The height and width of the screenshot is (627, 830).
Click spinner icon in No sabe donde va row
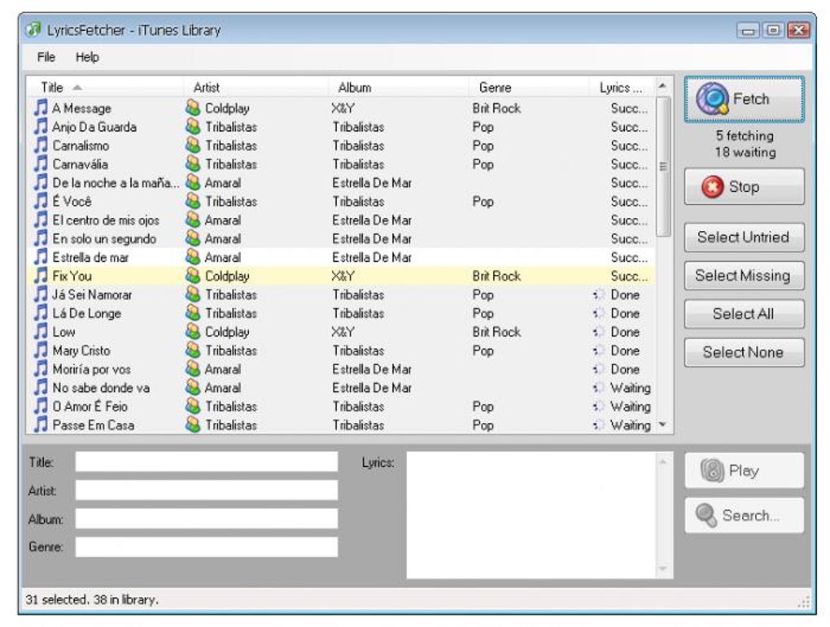coord(599,388)
